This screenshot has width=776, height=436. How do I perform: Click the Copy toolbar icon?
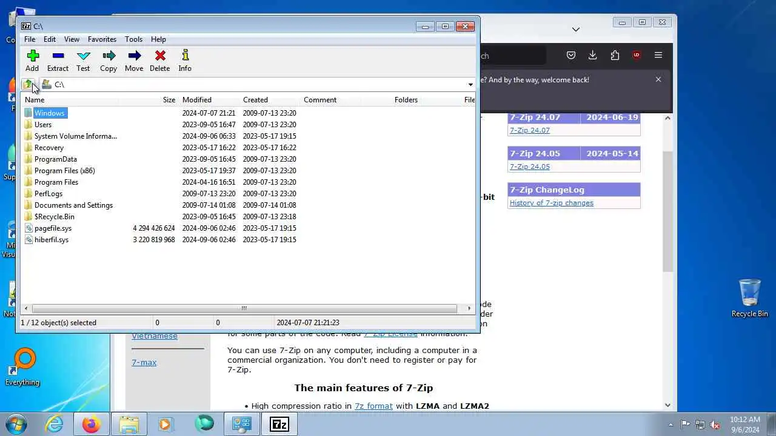[109, 61]
